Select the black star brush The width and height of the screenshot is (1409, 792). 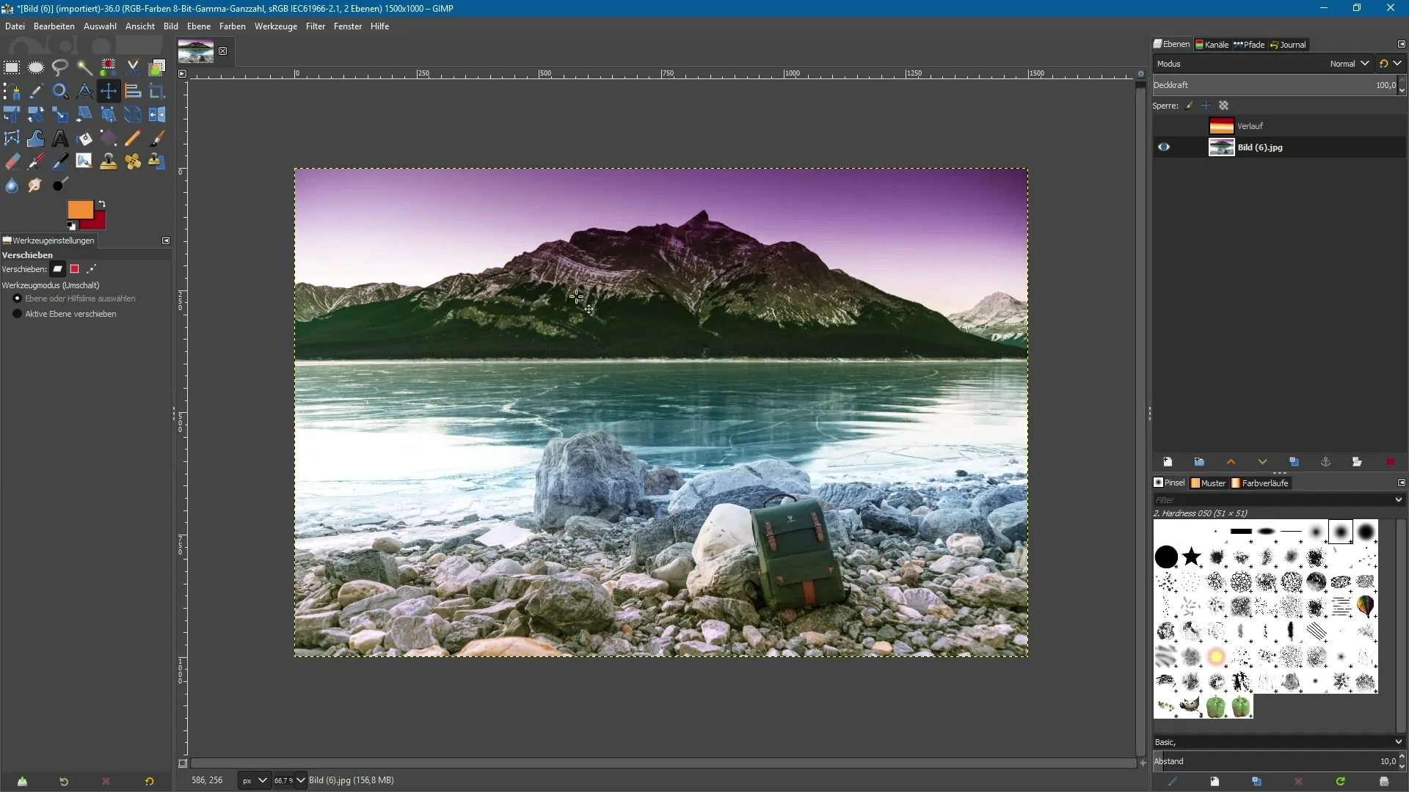[x=1192, y=557]
